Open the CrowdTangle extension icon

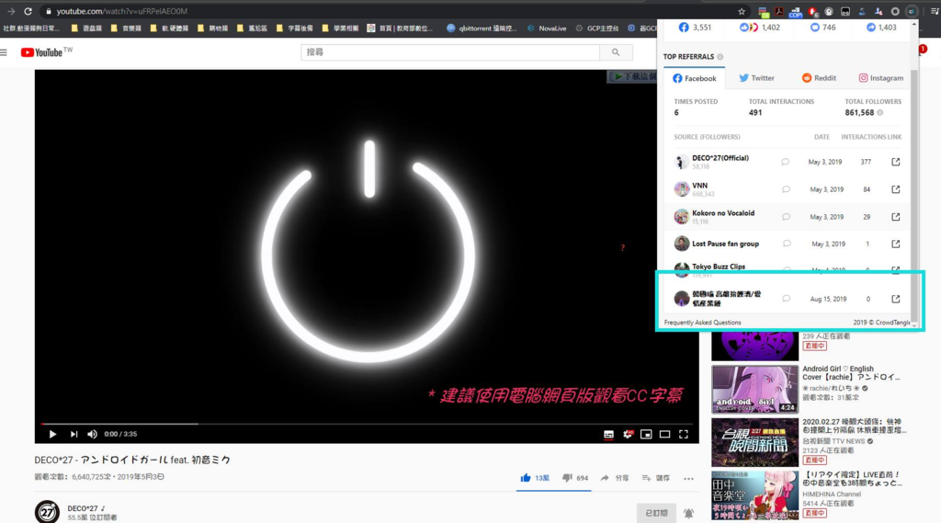(x=912, y=11)
